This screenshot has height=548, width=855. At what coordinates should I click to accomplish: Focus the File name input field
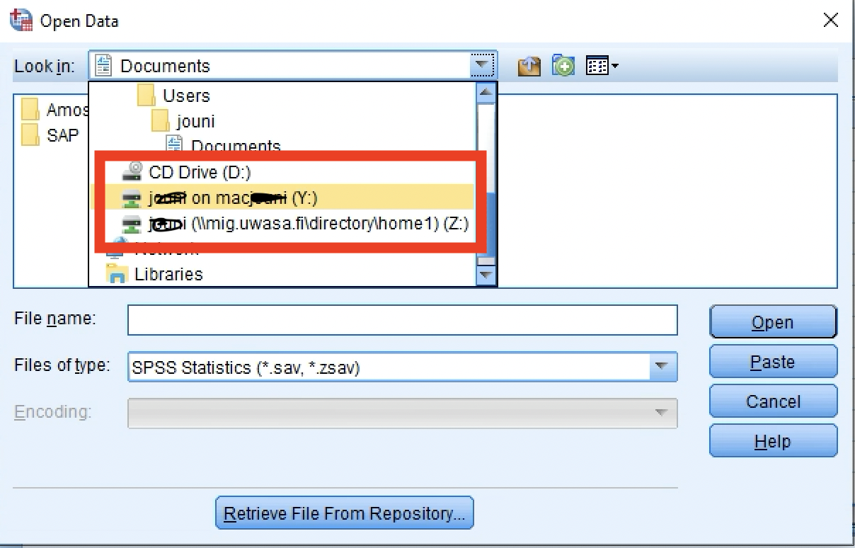point(403,320)
